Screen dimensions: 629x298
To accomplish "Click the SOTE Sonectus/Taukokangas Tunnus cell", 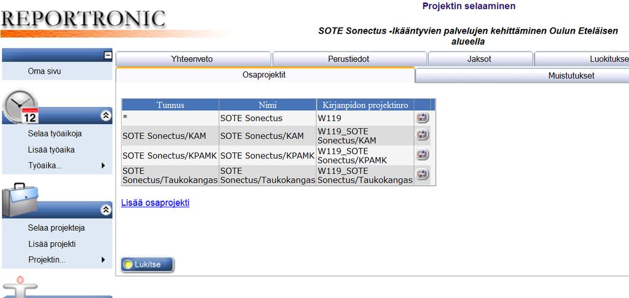I will (x=171, y=175).
